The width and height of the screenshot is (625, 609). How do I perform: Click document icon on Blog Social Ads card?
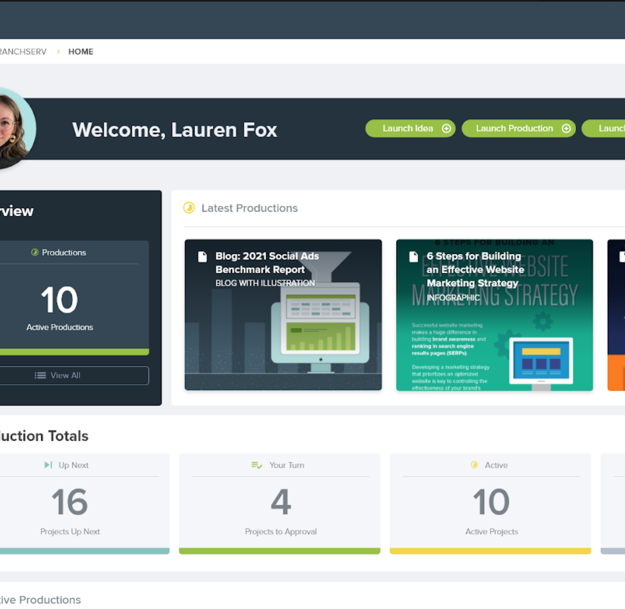point(203,257)
